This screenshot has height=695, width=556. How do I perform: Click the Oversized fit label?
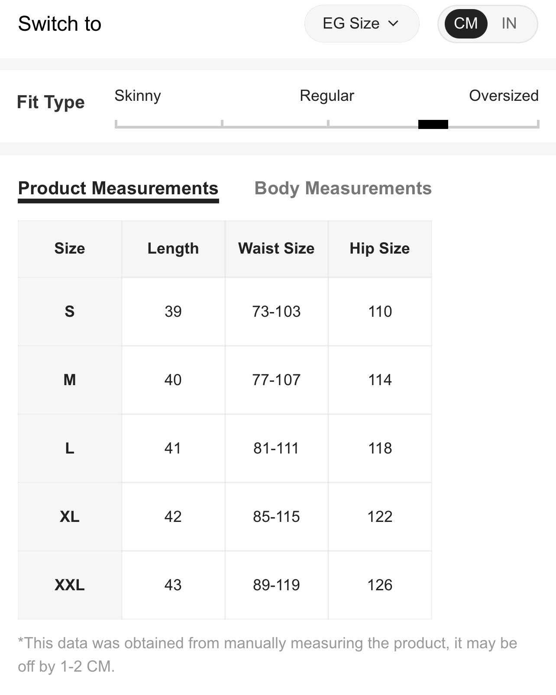[504, 96]
